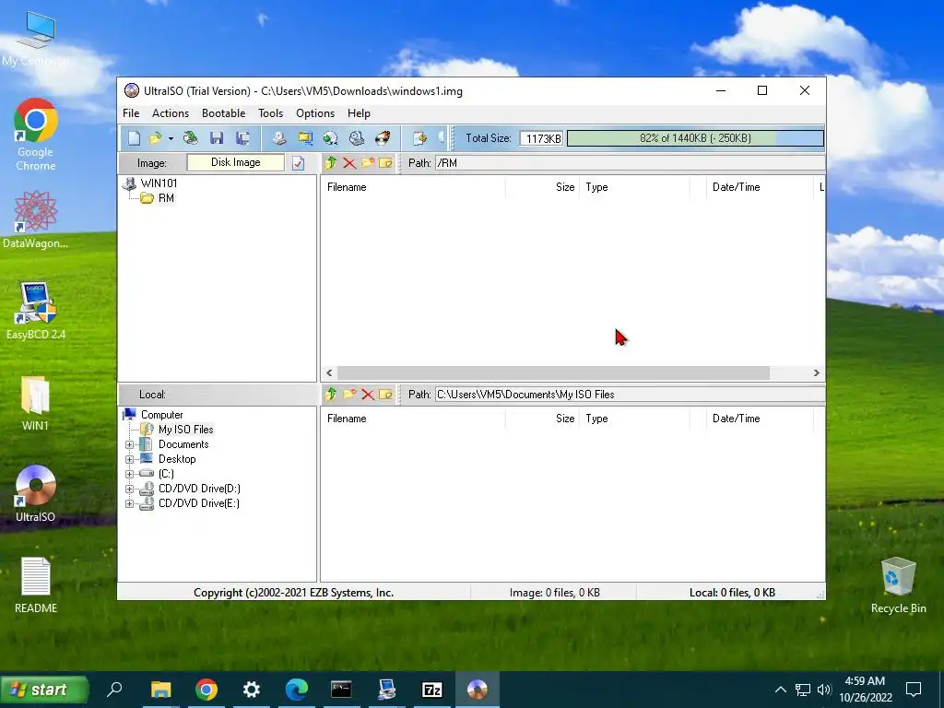Open the Actions menu
The image size is (944, 708).
pyautogui.click(x=171, y=113)
